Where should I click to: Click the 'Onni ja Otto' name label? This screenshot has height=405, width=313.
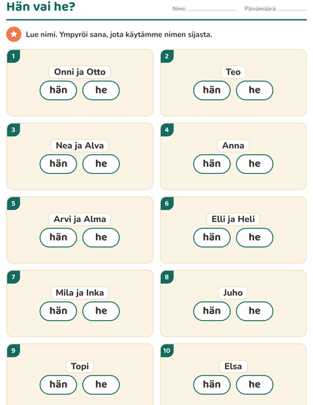(x=80, y=72)
